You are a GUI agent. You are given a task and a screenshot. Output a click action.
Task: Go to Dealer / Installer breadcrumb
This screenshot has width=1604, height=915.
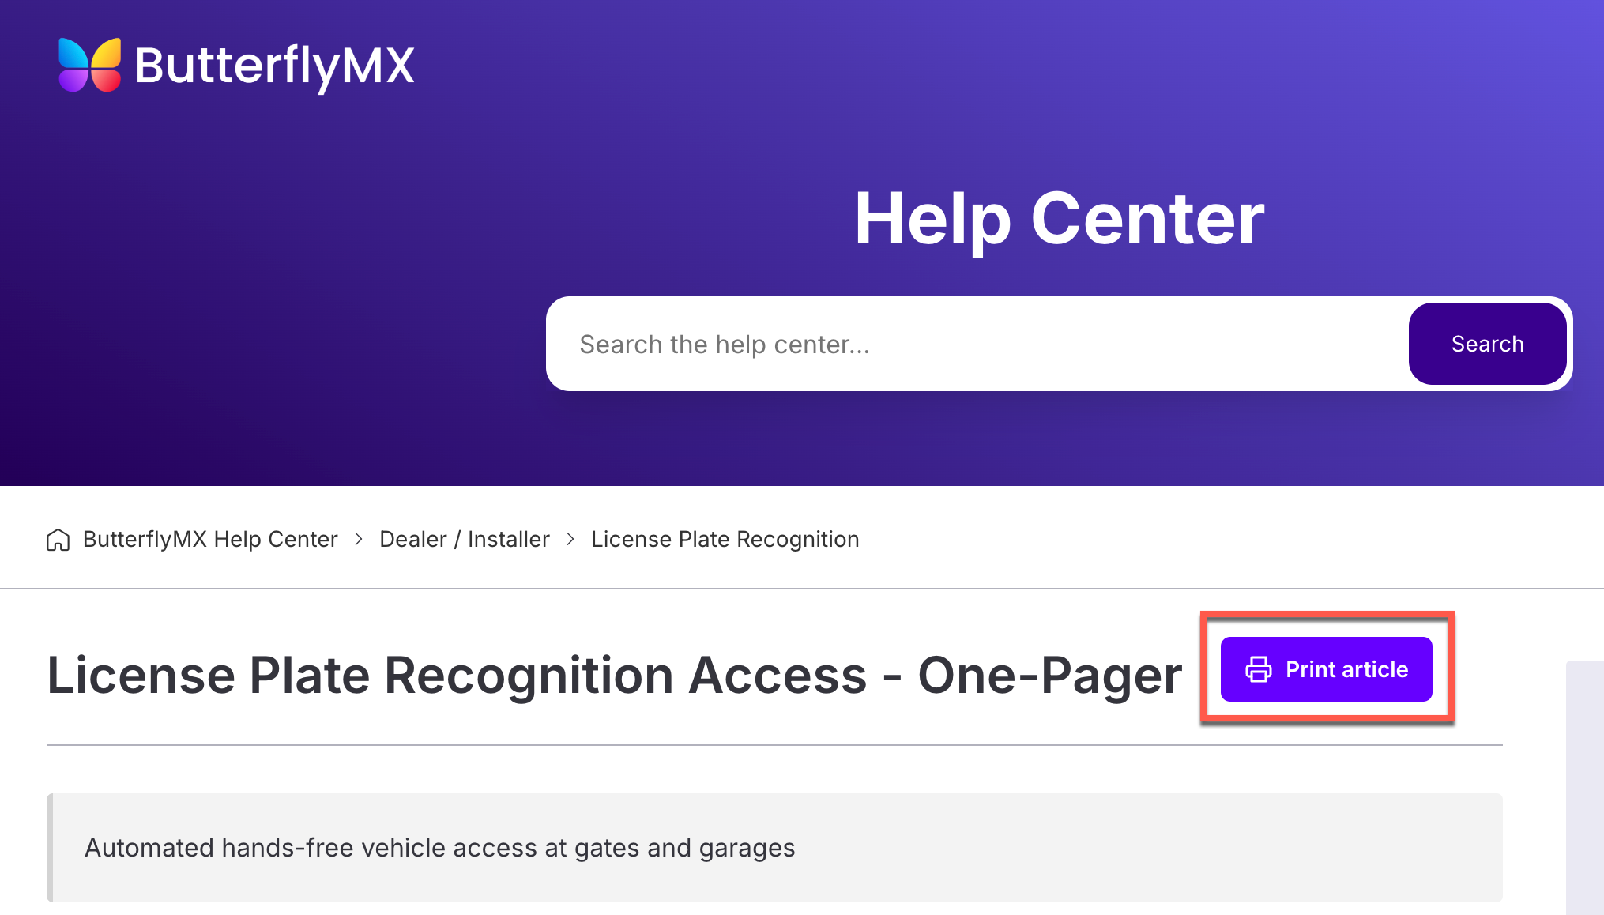tap(465, 539)
